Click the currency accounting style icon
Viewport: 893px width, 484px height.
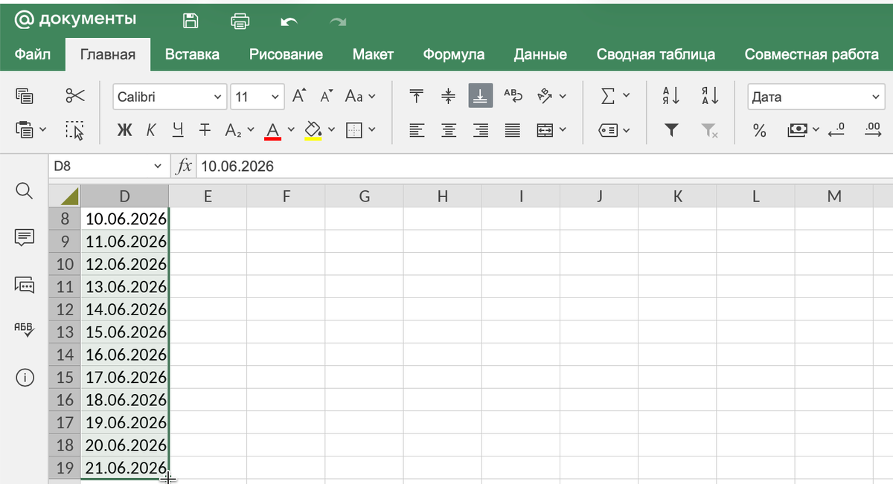[x=797, y=130]
